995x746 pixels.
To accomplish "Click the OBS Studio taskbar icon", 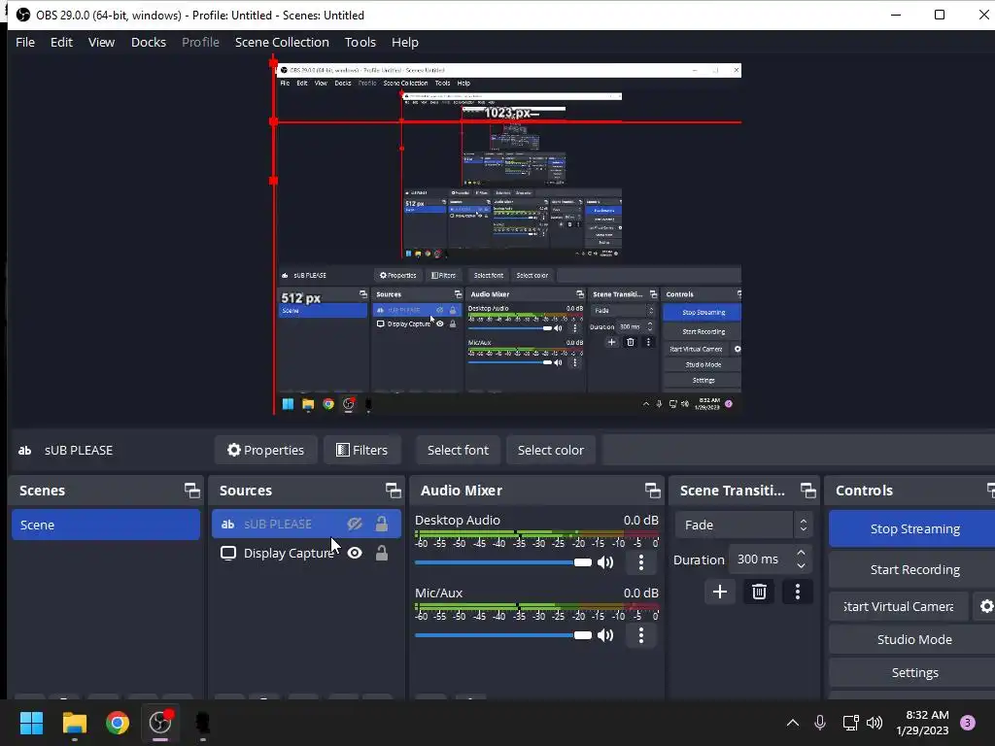I will (160, 723).
